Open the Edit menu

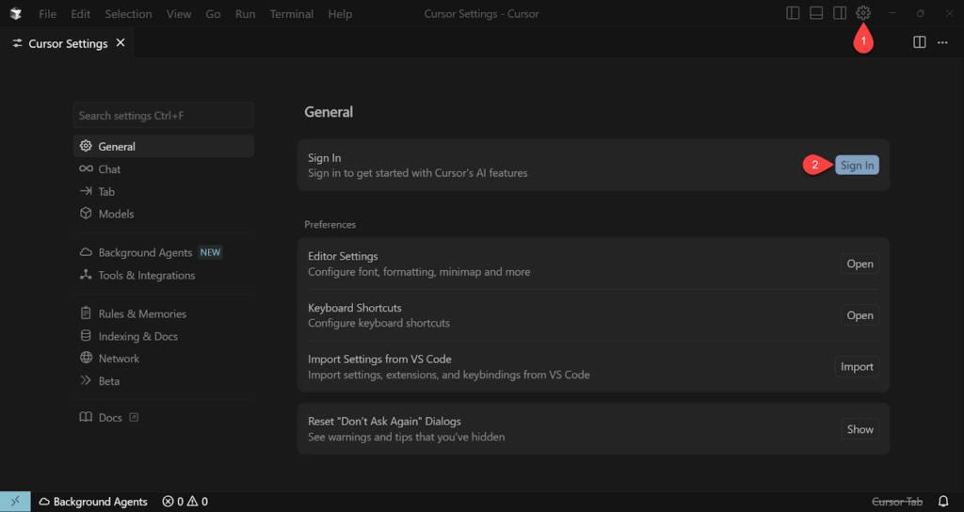click(81, 13)
